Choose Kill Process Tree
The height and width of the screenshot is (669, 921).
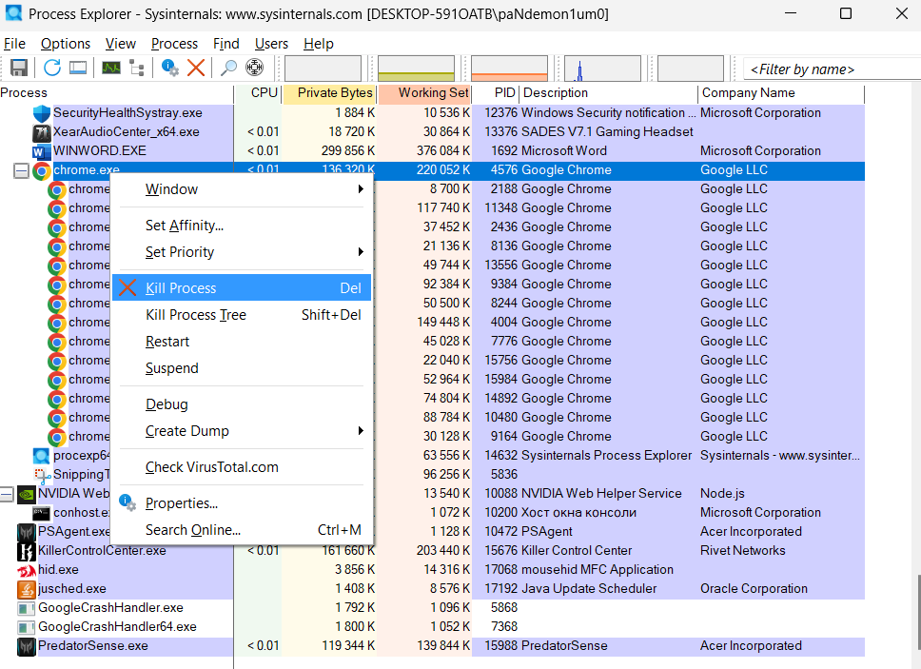[x=242, y=315]
